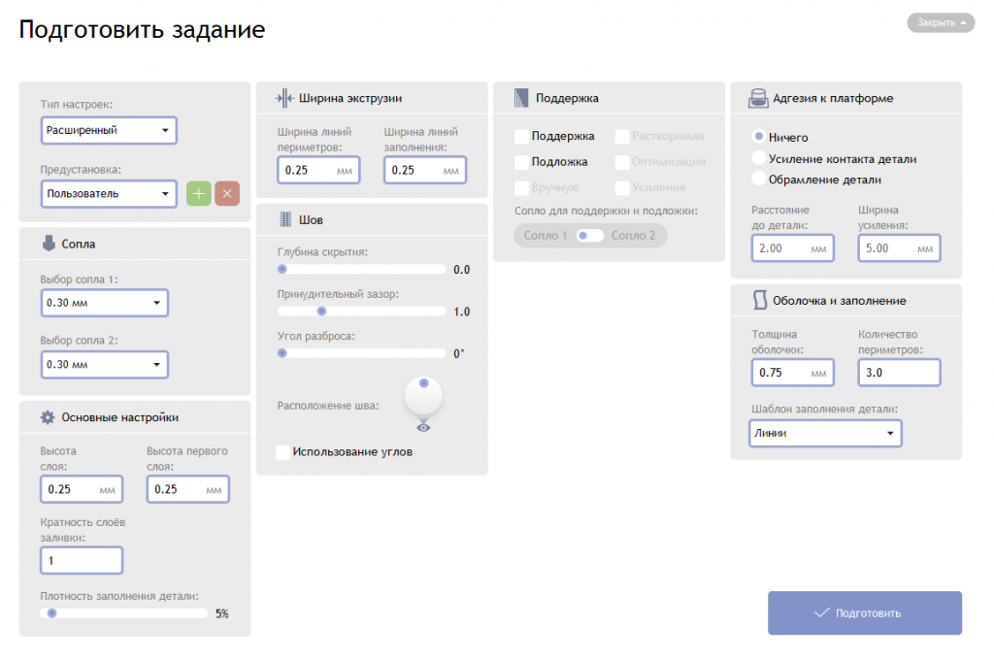Click the support icon beside Поддержка header
The height and width of the screenshot is (659, 994).
pyautogui.click(x=521, y=98)
